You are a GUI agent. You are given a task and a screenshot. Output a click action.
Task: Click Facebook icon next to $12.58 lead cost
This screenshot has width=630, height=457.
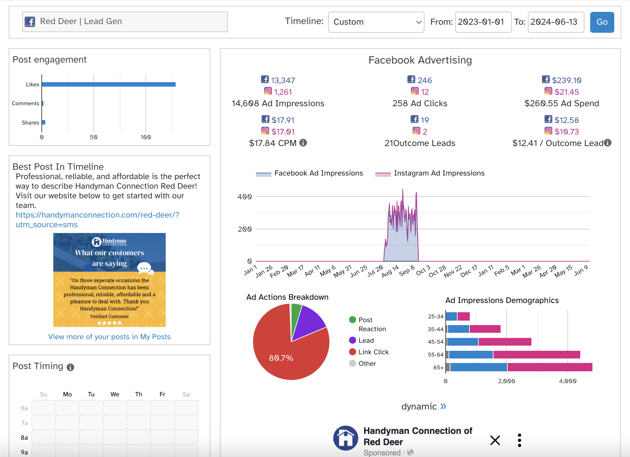(548, 119)
